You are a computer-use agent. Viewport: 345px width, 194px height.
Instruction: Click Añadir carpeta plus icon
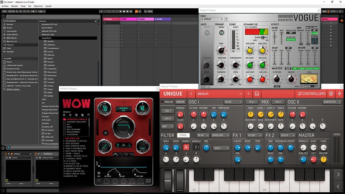[x=4, y=89]
